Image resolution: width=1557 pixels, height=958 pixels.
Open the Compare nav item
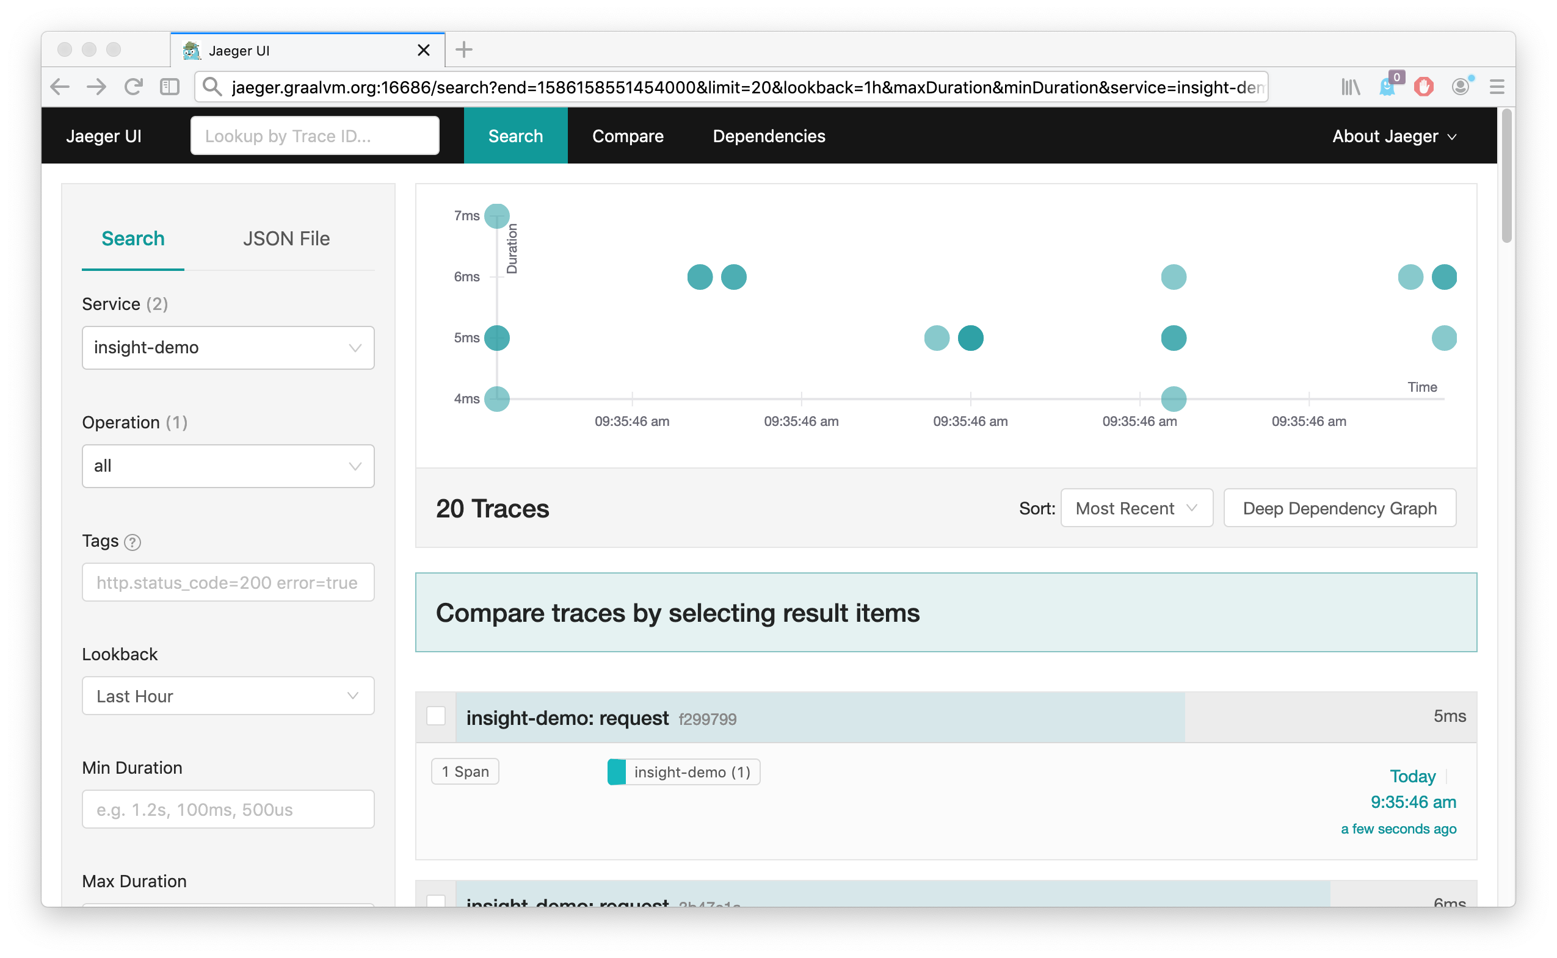(x=628, y=136)
